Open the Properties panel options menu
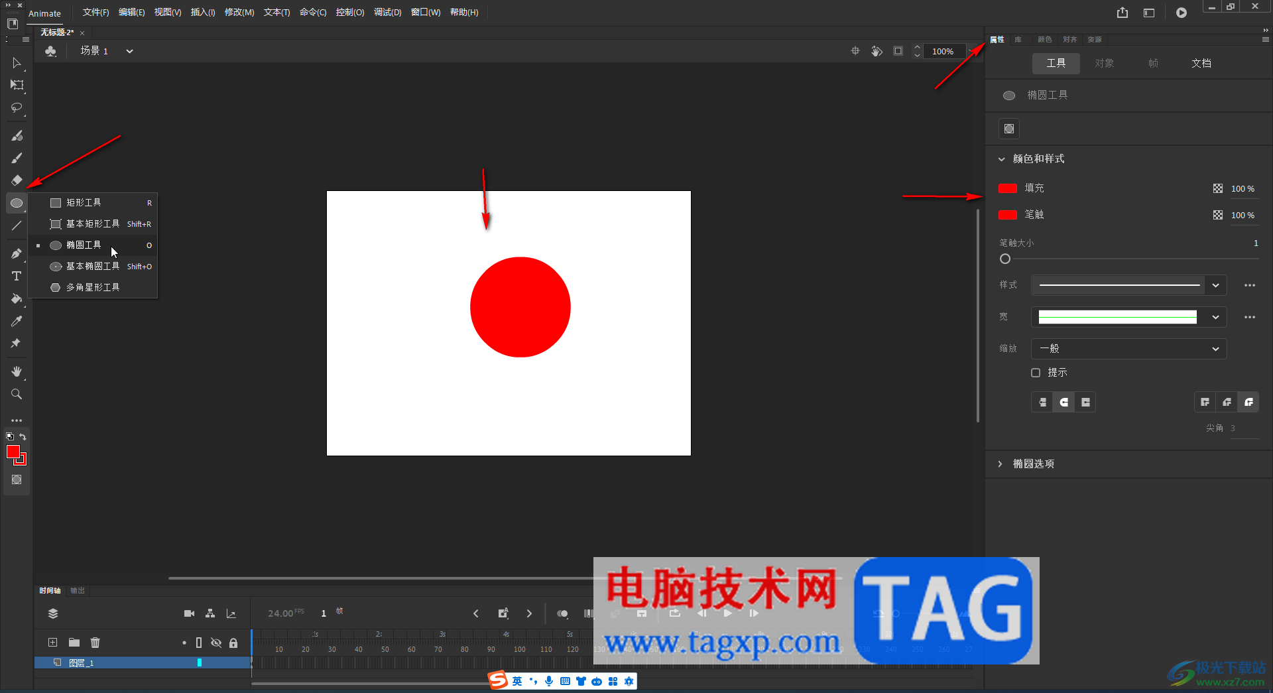1273x693 pixels. [x=1266, y=40]
